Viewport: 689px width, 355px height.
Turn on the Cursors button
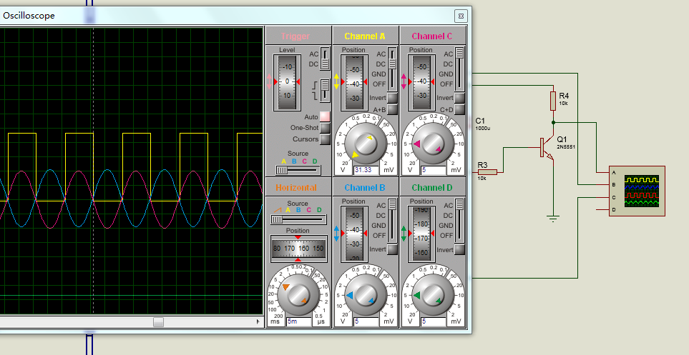point(325,139)
